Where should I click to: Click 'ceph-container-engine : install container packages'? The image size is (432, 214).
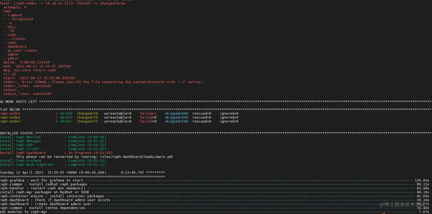52,196
